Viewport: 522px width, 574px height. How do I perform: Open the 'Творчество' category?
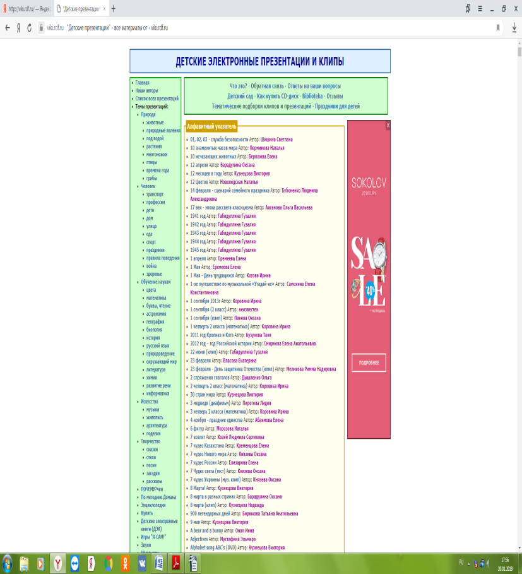coord(151,441)
